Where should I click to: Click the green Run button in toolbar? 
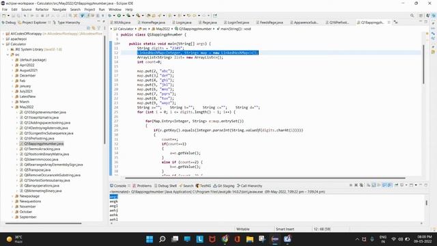(119, 16)
